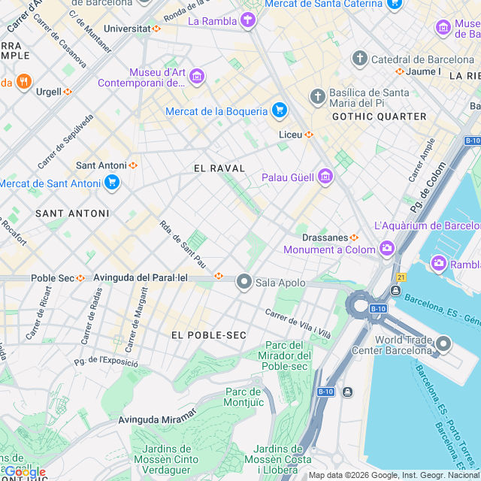This screenshot has width=481, height=481.
Task: Click the Poble Sec metro station icon
Action: point(80,278)
